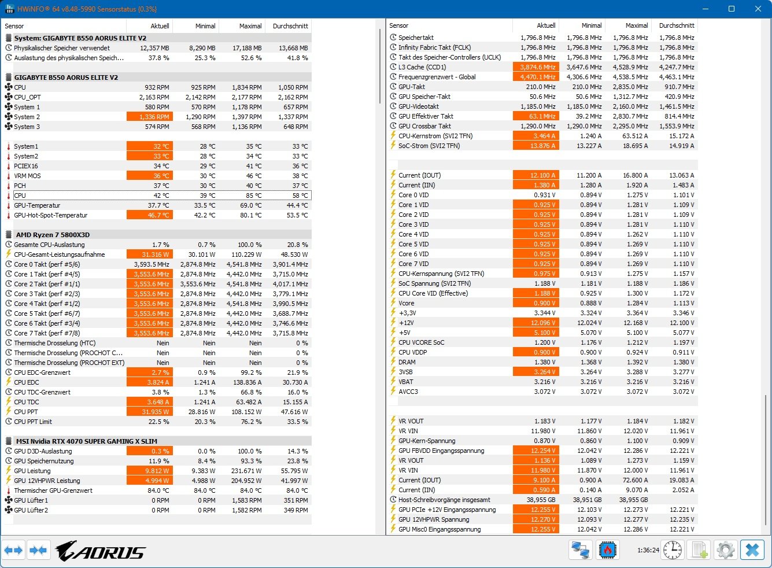This screenshot has height=568, width=772.
Task: Click the lightning icon beside DRAM
Action: 393,362
